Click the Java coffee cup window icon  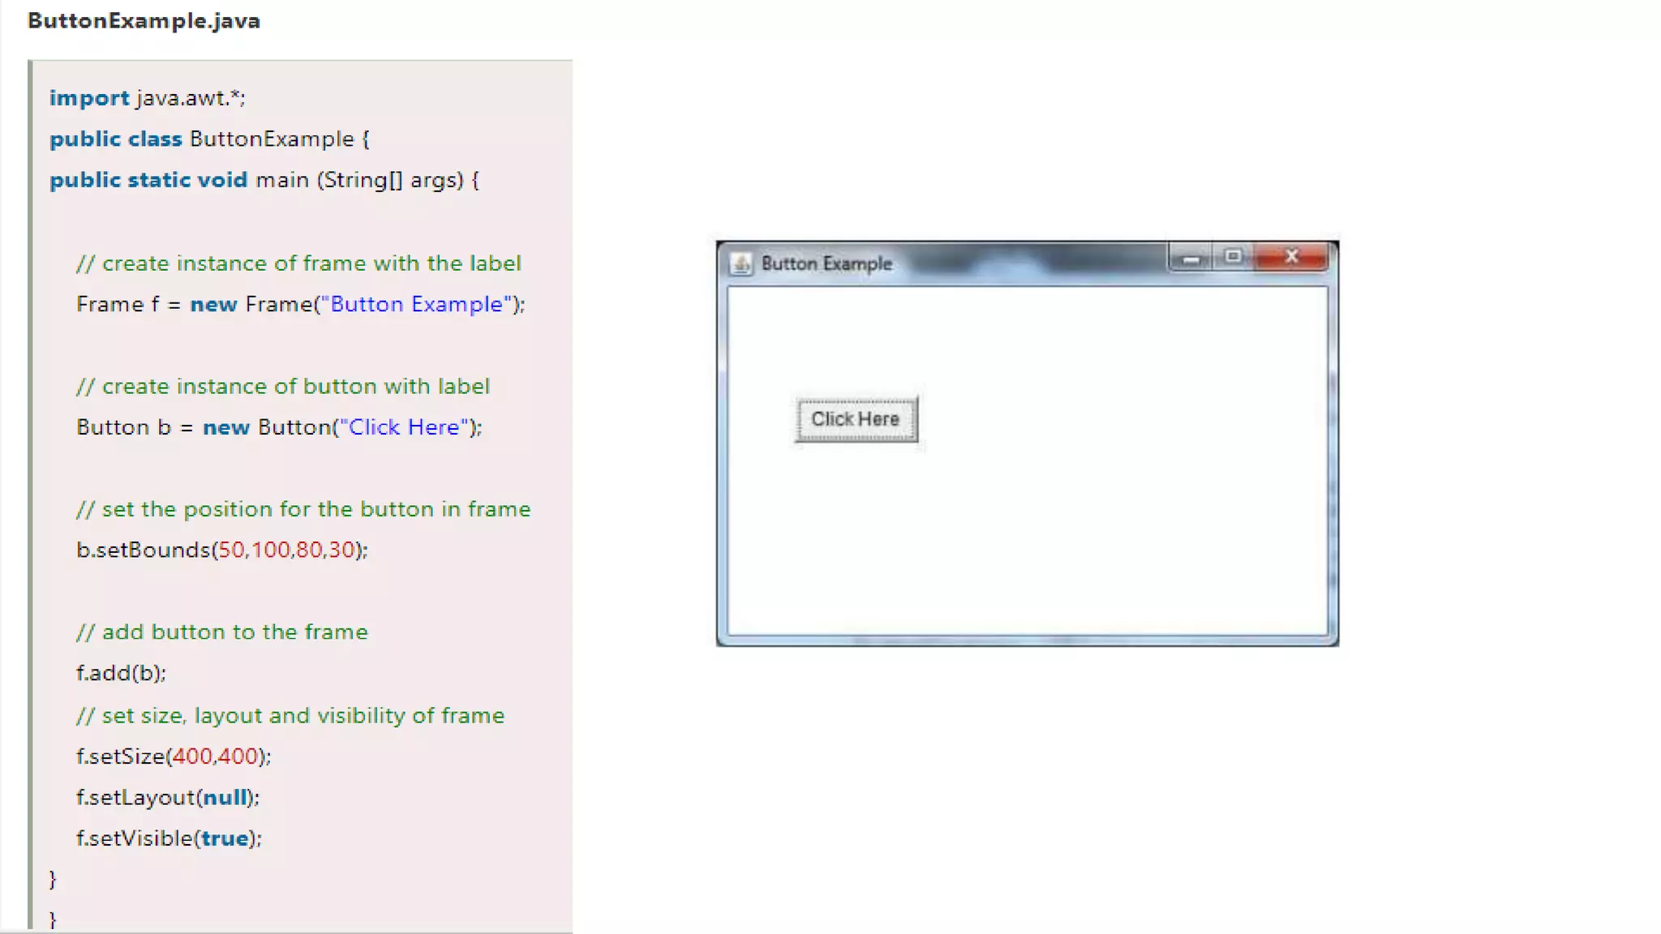[x=740, y=263]
